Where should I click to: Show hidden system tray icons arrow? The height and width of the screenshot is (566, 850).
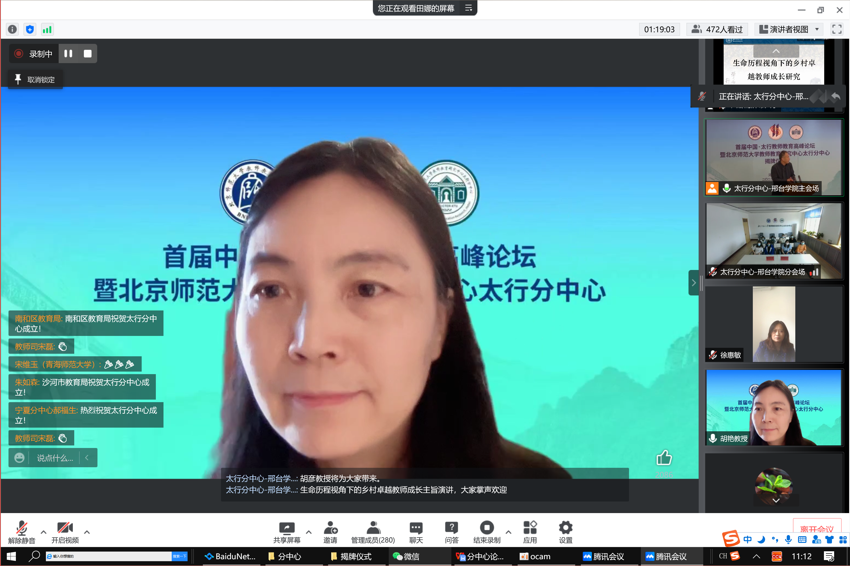756,556
